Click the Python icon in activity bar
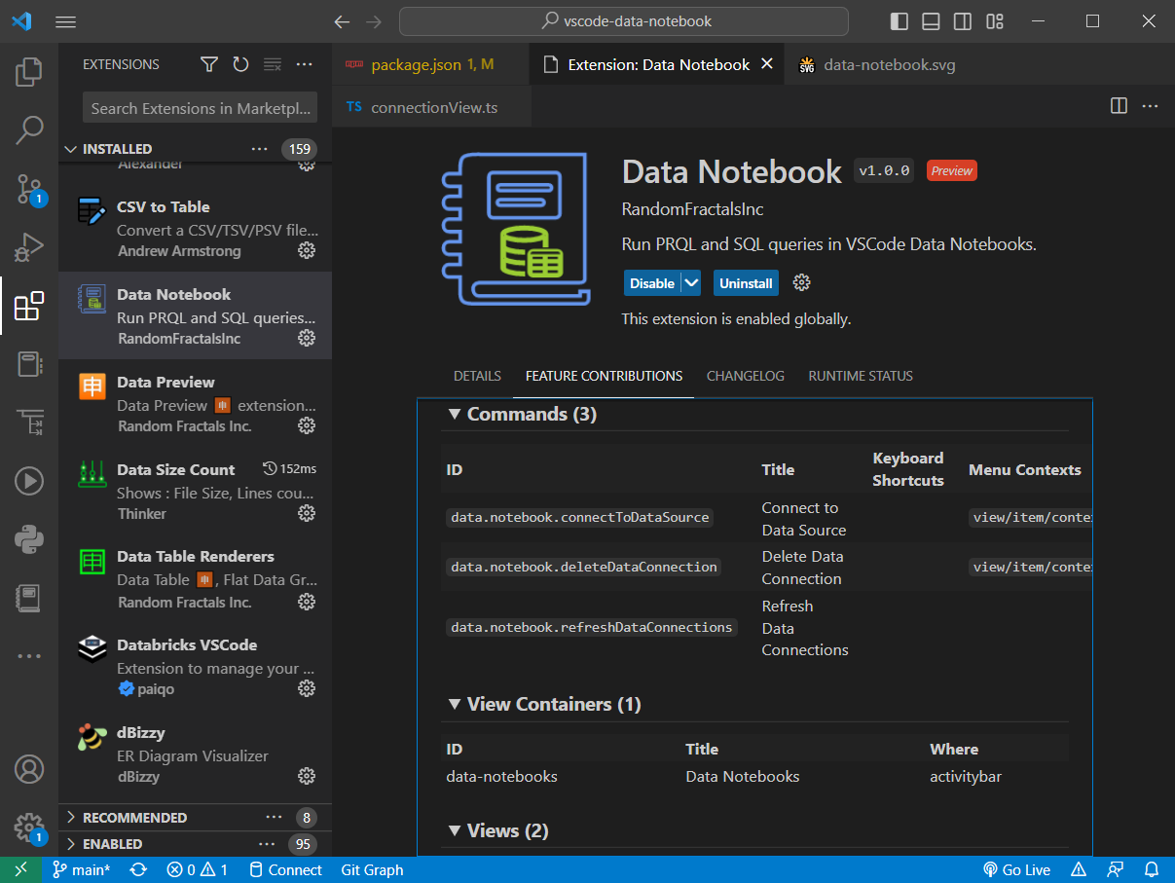The height and width of the screenshot is (883, 1175). point(29,537)
